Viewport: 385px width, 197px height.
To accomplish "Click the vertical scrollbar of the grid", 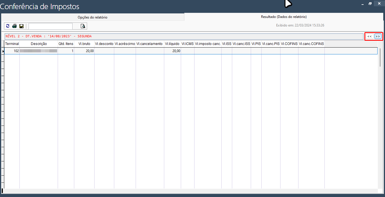I will point(380,114).
